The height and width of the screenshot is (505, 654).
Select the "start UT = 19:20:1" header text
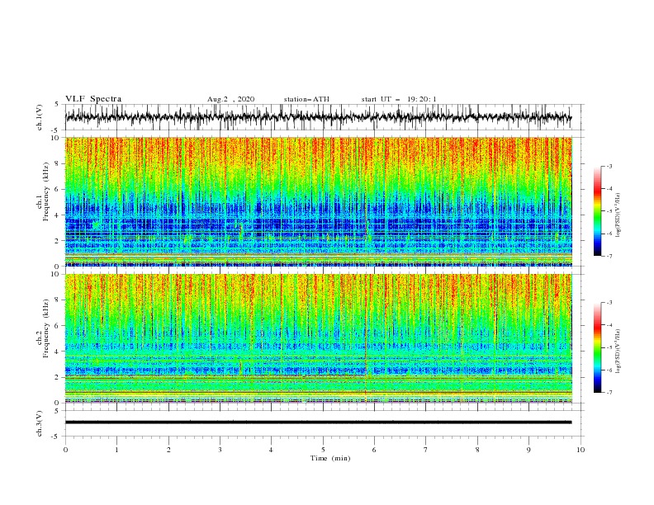[x=399, y=99]
